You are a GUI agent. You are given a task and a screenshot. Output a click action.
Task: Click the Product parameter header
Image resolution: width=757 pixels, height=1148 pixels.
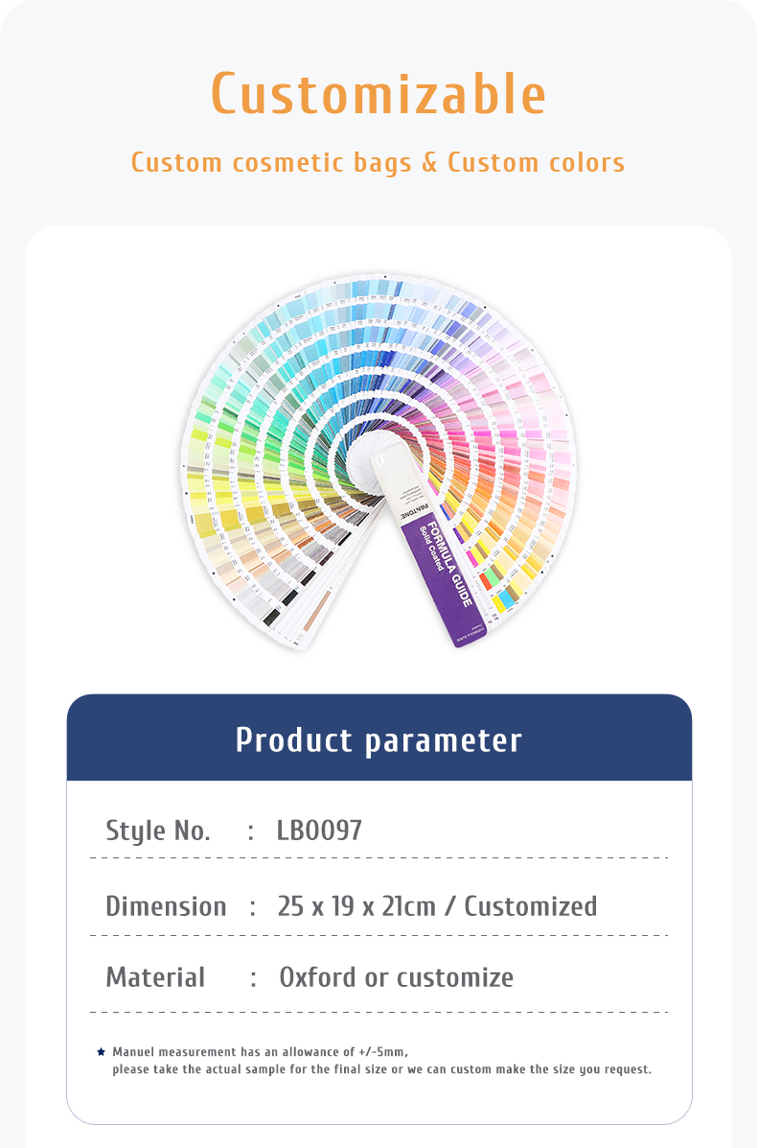click(x=378, y=738)
